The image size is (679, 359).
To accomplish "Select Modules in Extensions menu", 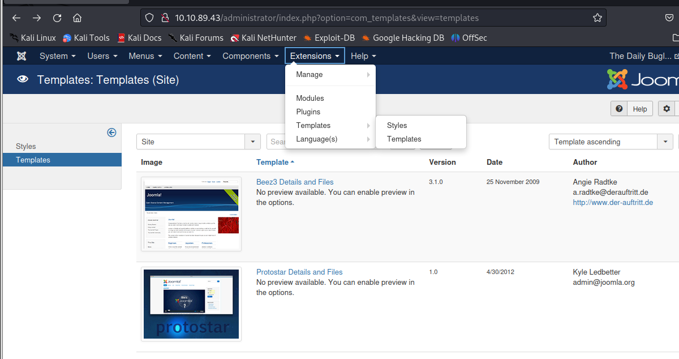I will tap(330, 99).
